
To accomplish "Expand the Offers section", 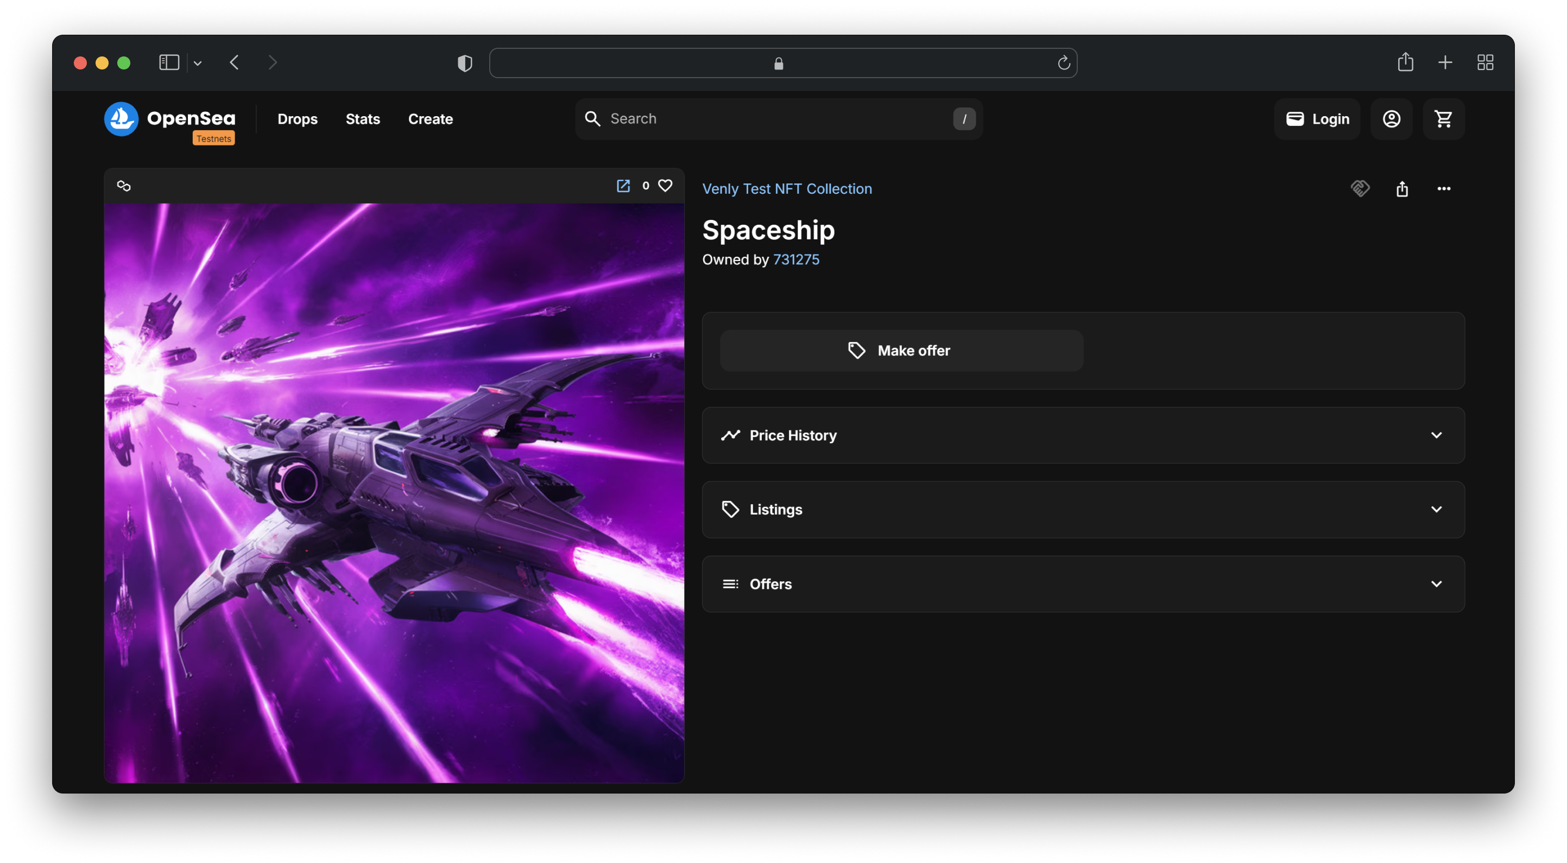I will click(1083, 584).
